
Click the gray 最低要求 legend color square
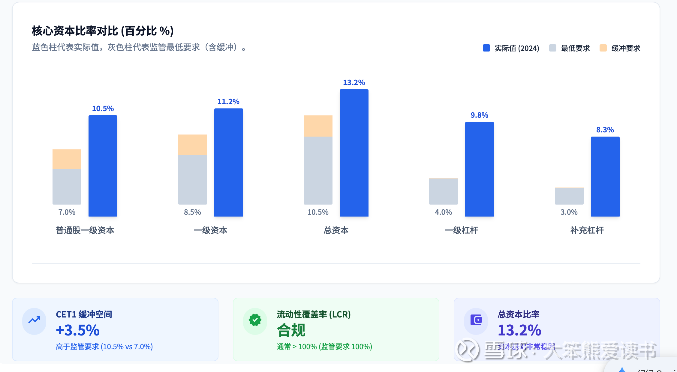coord(553,48)
